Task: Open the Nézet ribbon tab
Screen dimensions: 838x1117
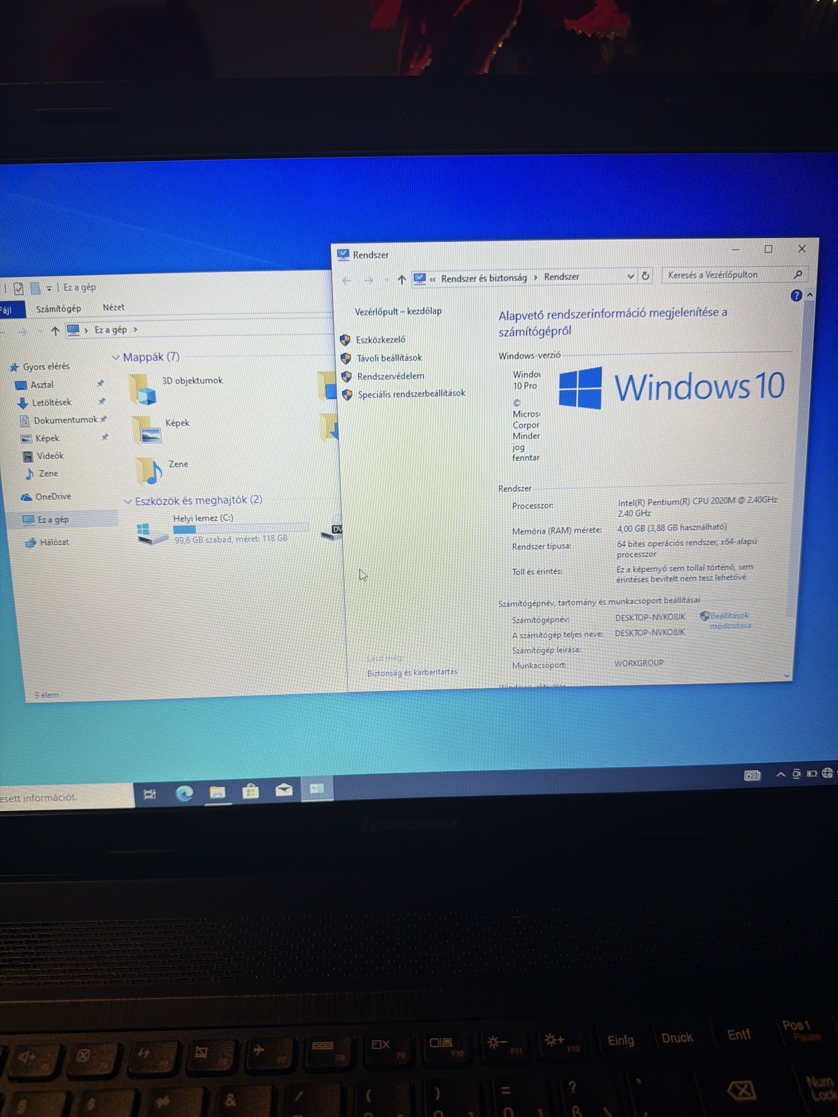Action: (x=114, y=307)
